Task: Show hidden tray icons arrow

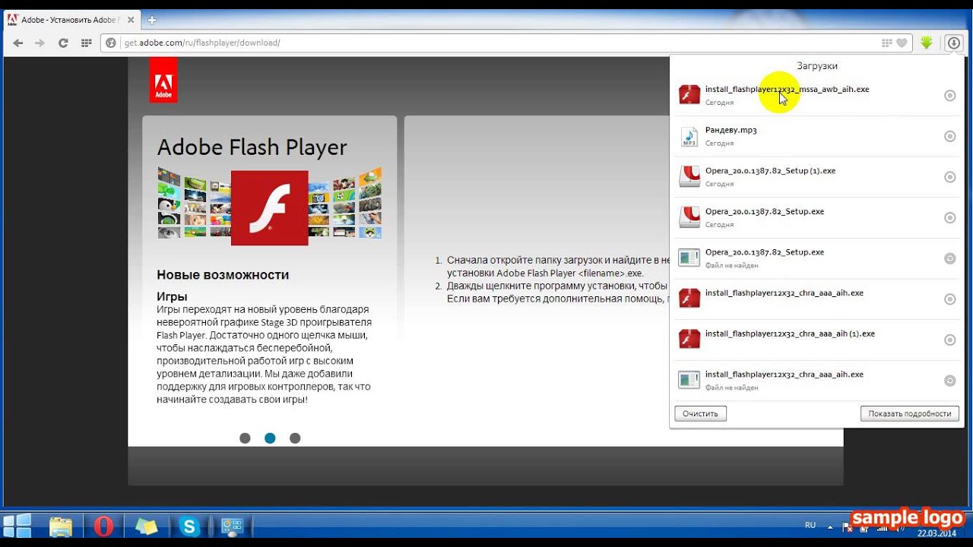Action: [x=829, y=526]
